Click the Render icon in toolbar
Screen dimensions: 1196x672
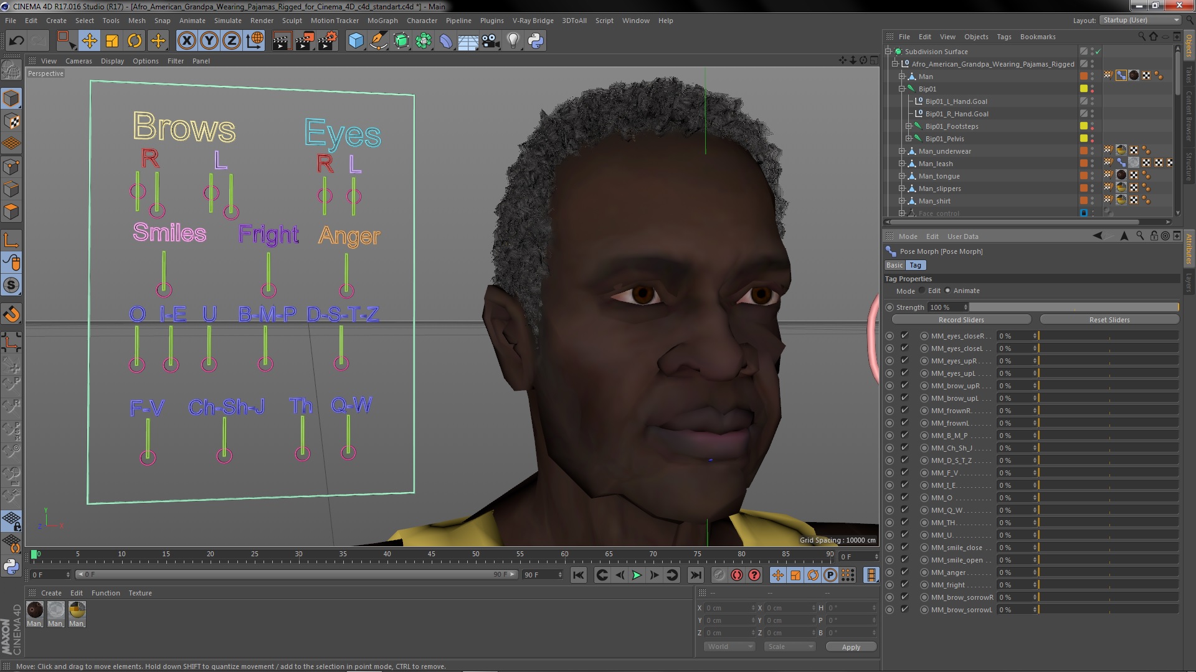click(282, 40)
